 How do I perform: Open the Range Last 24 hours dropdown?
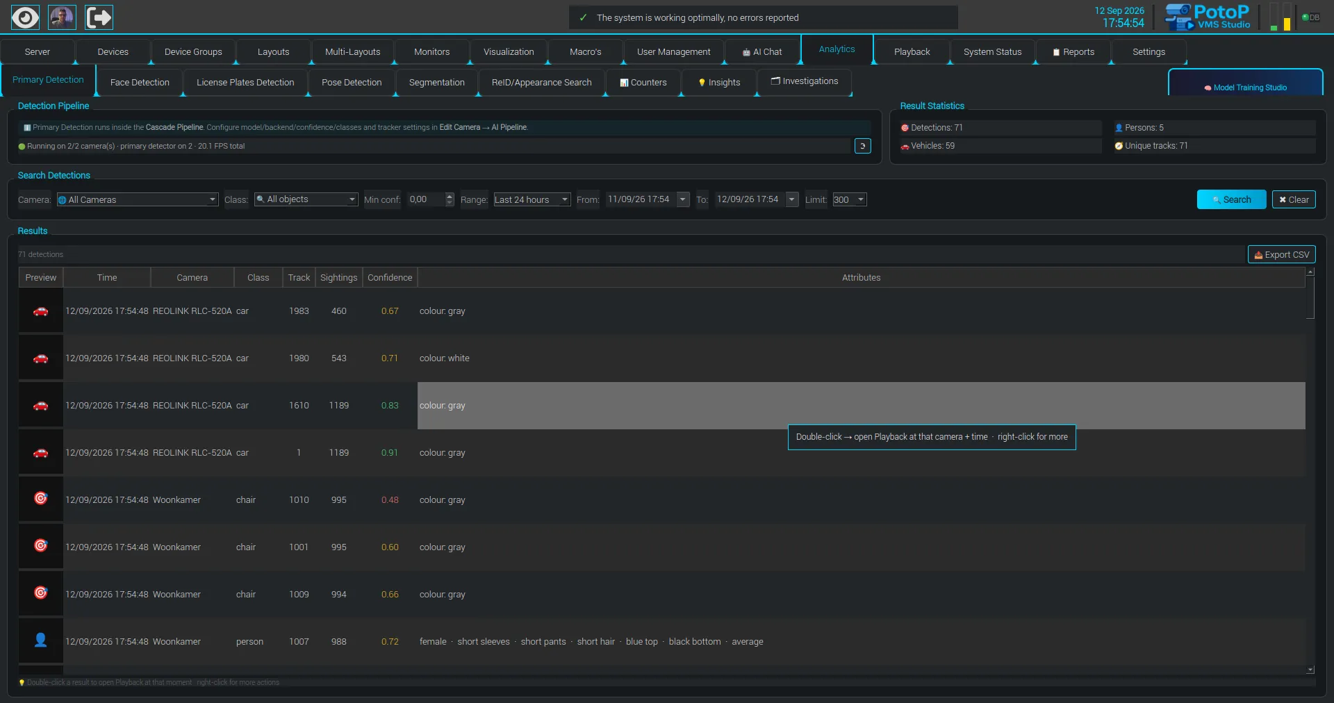pyautogui.click(x=532, y=200)
